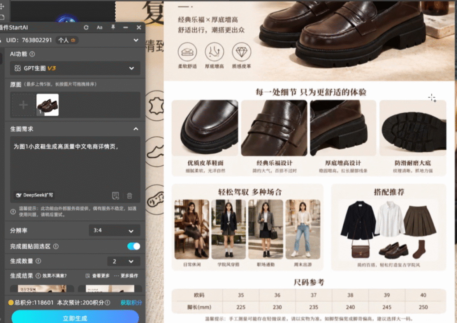Click the save/export icon beside the trash icon
Viewport: 457px width, 323px height.
pos(115,196)
